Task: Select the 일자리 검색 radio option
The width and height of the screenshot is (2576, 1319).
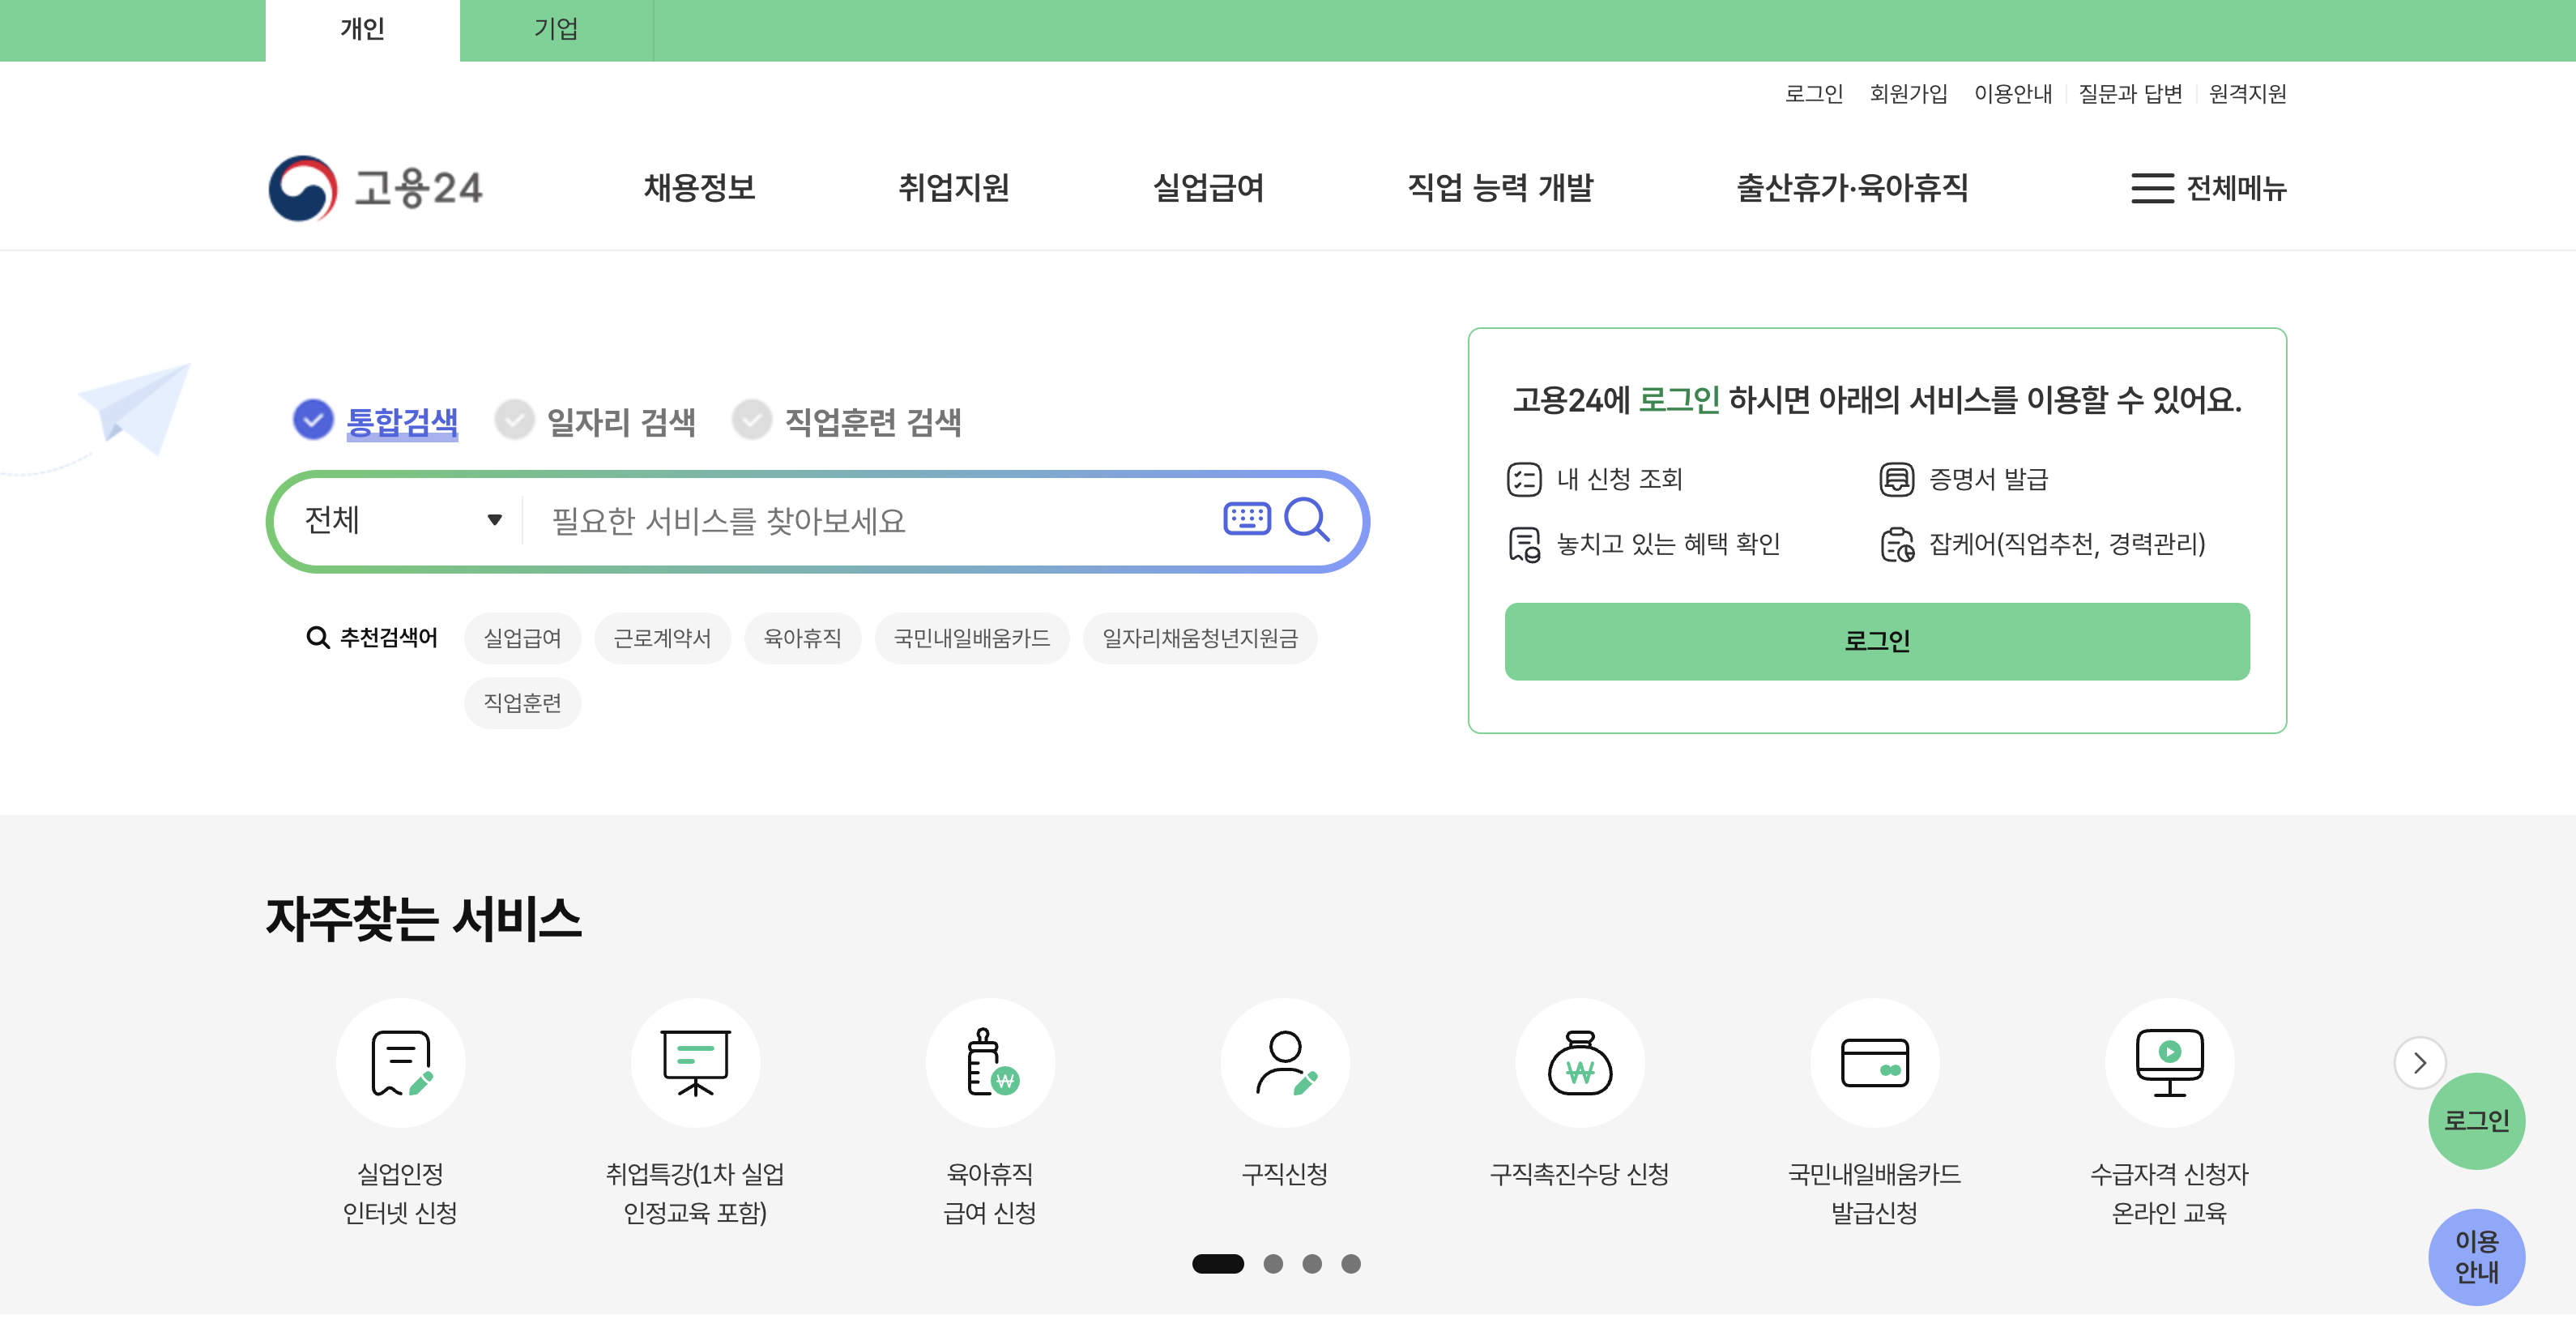Action: pos(515,420)
